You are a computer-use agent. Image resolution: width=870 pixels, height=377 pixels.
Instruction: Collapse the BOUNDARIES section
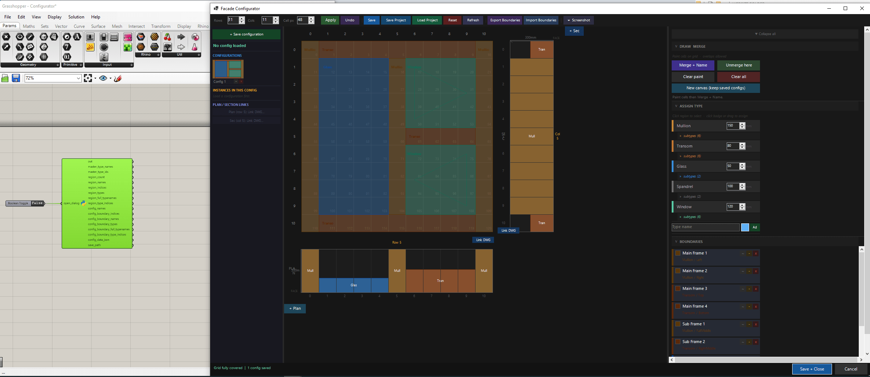tap(676, 241)
